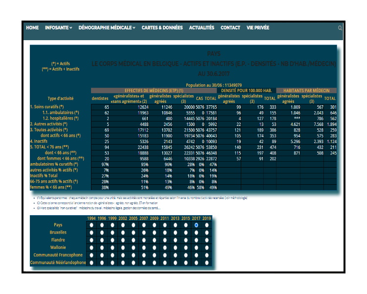The width and height of the screenshot is (367, 294).
Task: Click value 53850 in TOTAL < 76 ans row
Action: tap(211, 147)
